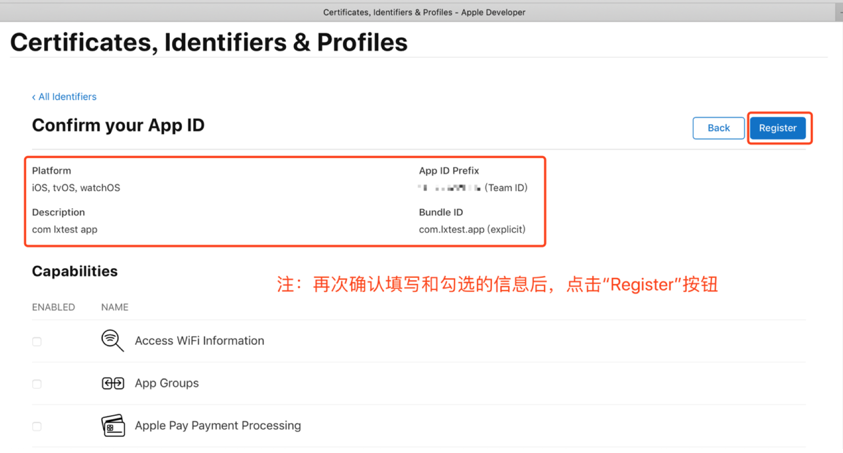Click the Certificates, Identifiers & Profiles page title
The width and height of the screenshot is (843, 453).
click(209, 42)
